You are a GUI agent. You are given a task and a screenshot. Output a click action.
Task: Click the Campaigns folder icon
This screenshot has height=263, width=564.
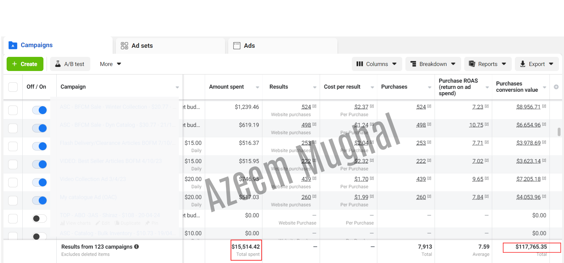(13, 45)
